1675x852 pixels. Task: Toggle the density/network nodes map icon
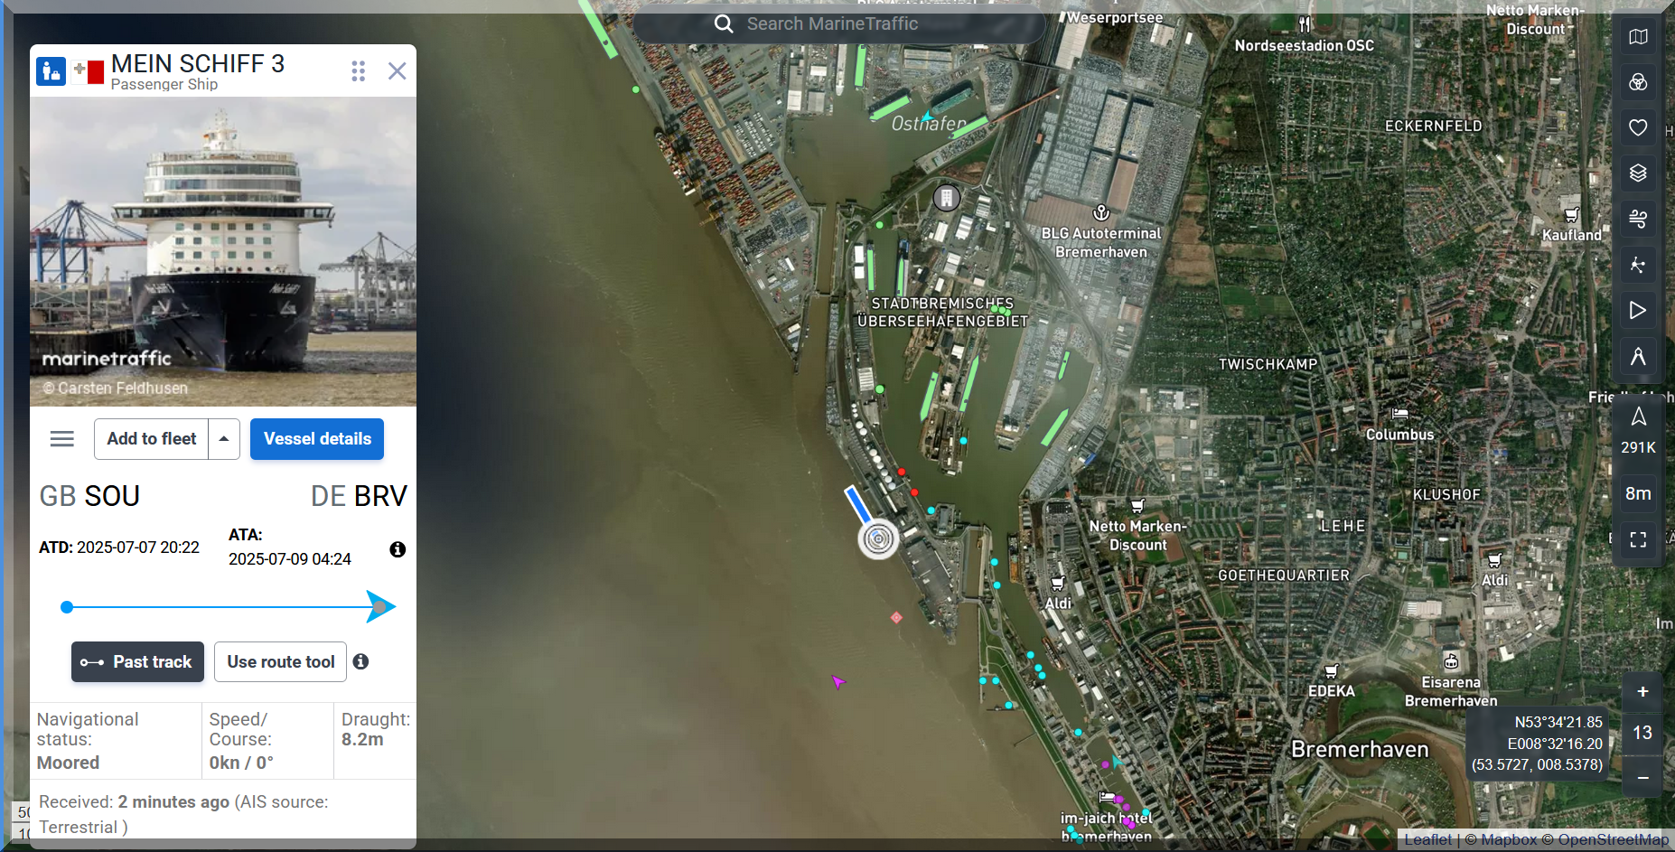tap(1637, 265)
